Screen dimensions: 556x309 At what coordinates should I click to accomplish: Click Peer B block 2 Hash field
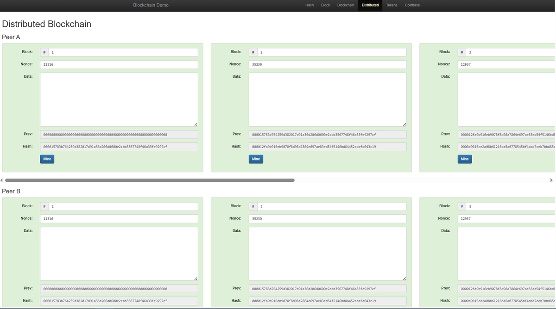pos(328,301)
